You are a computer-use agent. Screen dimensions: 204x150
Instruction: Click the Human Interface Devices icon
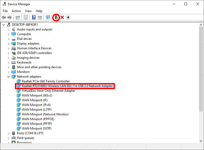click(x=14, y=48)
